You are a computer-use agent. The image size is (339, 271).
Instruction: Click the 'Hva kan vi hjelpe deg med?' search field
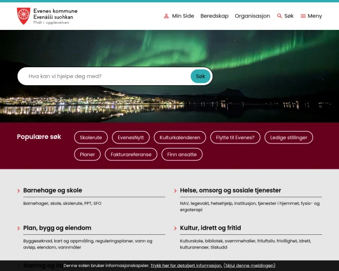(104, 76)
